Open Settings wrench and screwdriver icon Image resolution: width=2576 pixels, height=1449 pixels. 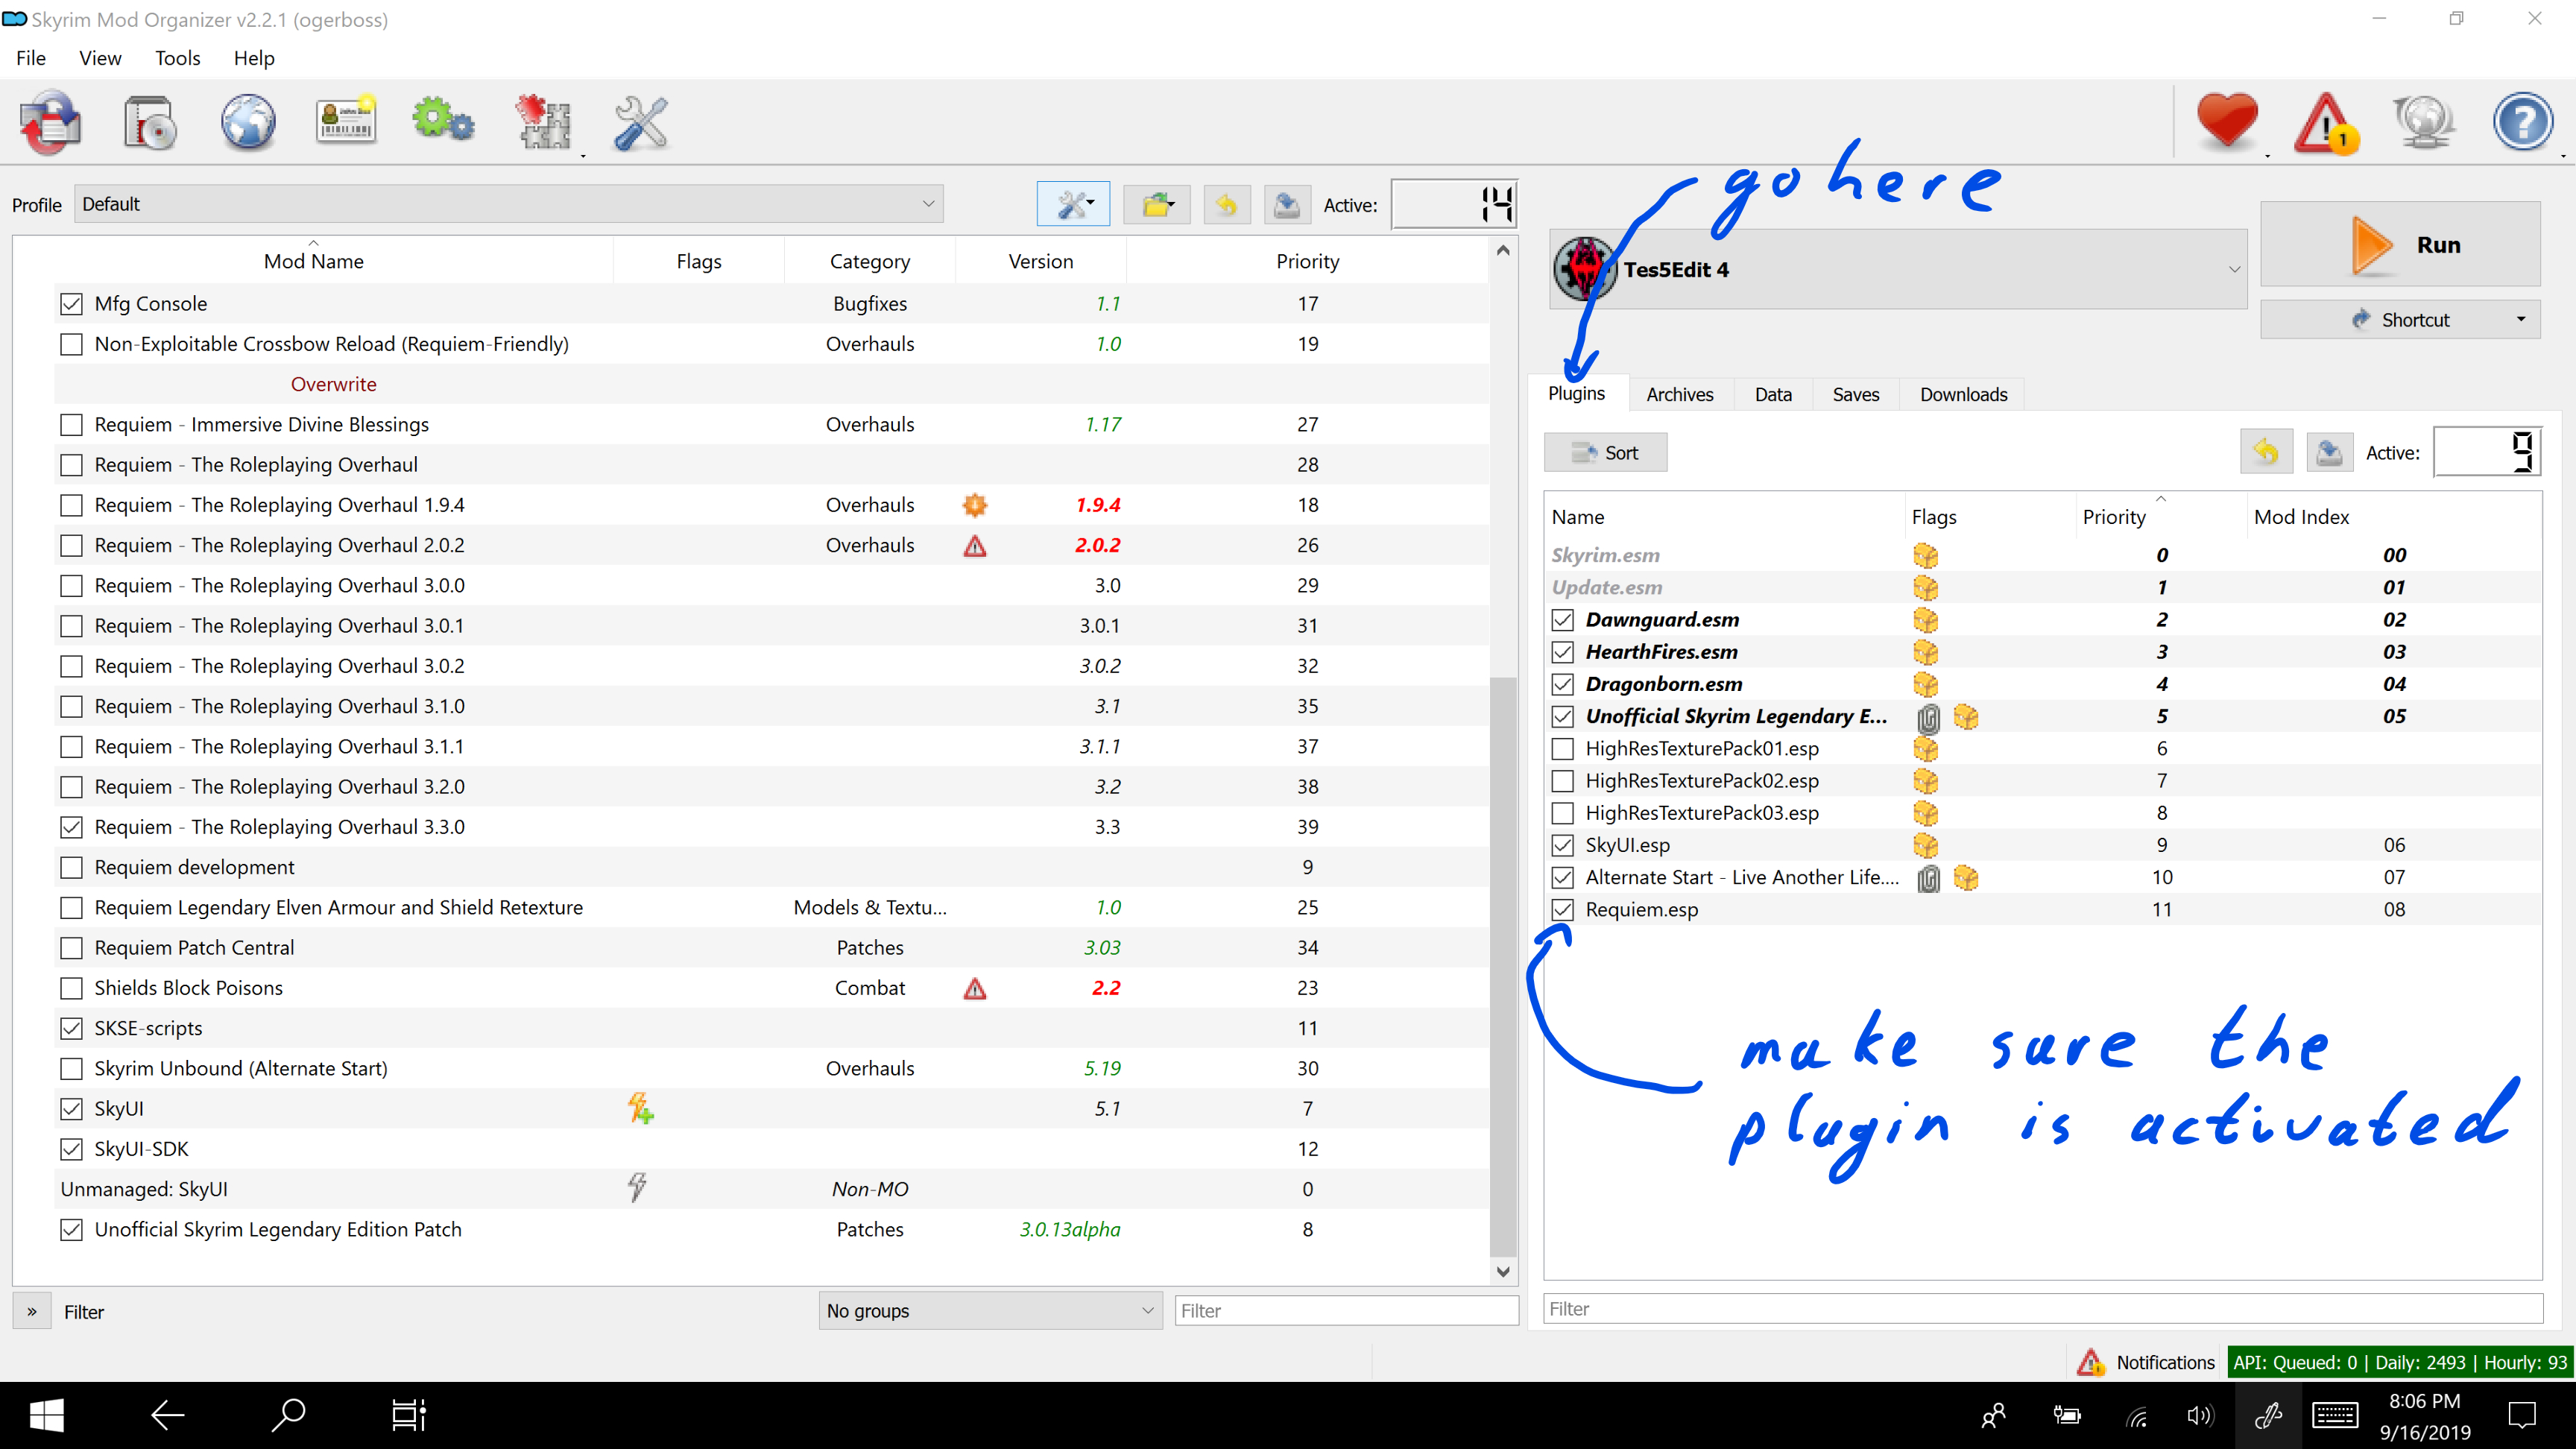[x=641, y=123]
